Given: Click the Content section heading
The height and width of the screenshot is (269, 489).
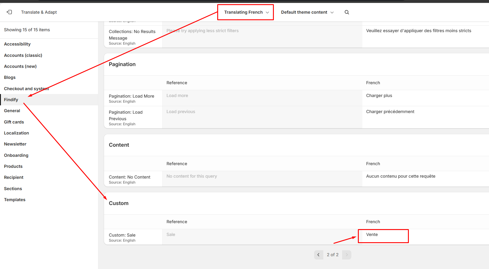Looking at the screenshot, I should [119, 145].
